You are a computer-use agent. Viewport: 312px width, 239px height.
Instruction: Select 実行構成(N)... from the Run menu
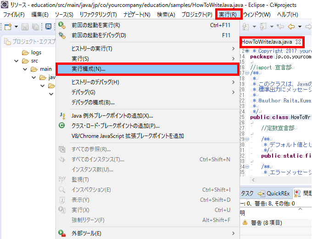point(89,69)
